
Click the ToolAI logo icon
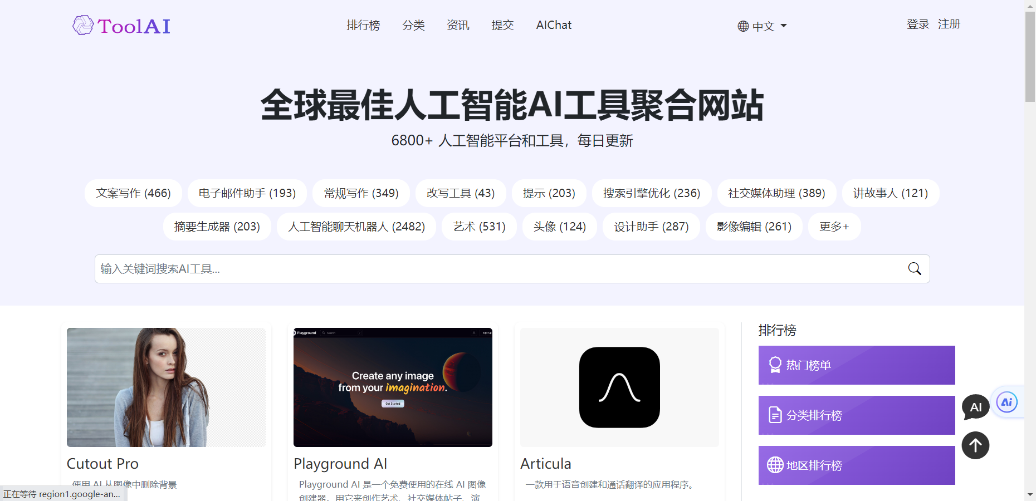click(83, 25)
